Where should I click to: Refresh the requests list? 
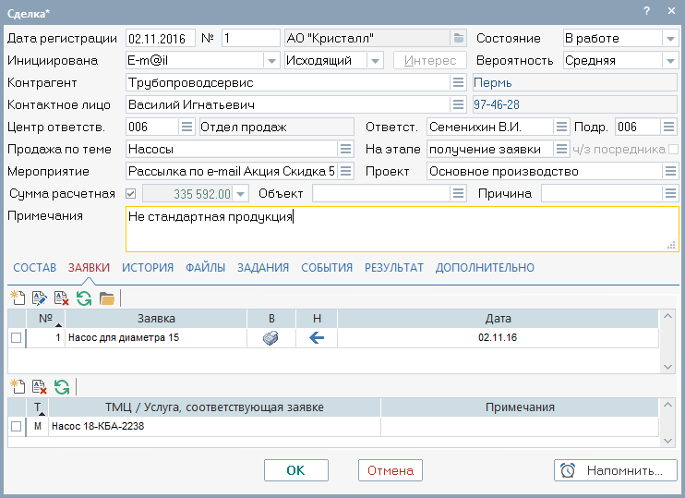(84, 298)
